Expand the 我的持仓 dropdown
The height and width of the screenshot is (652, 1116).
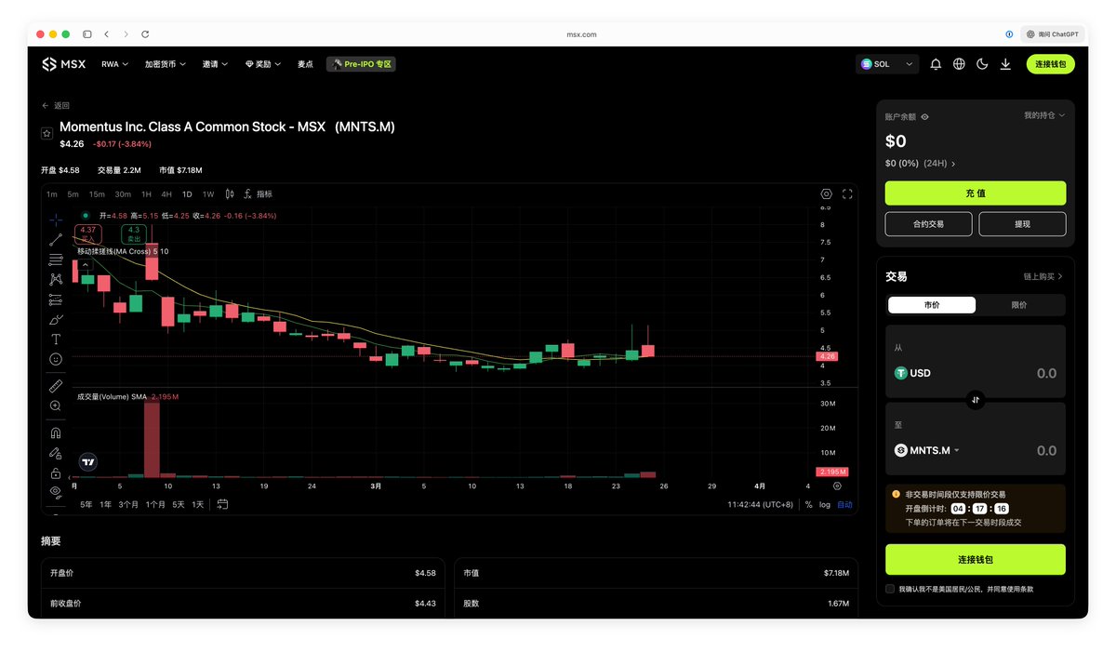[1044, 115]
